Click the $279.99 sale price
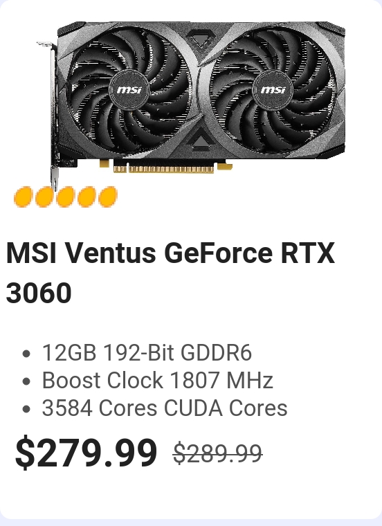Screen dimensions: 382x526 coord(87,452)
